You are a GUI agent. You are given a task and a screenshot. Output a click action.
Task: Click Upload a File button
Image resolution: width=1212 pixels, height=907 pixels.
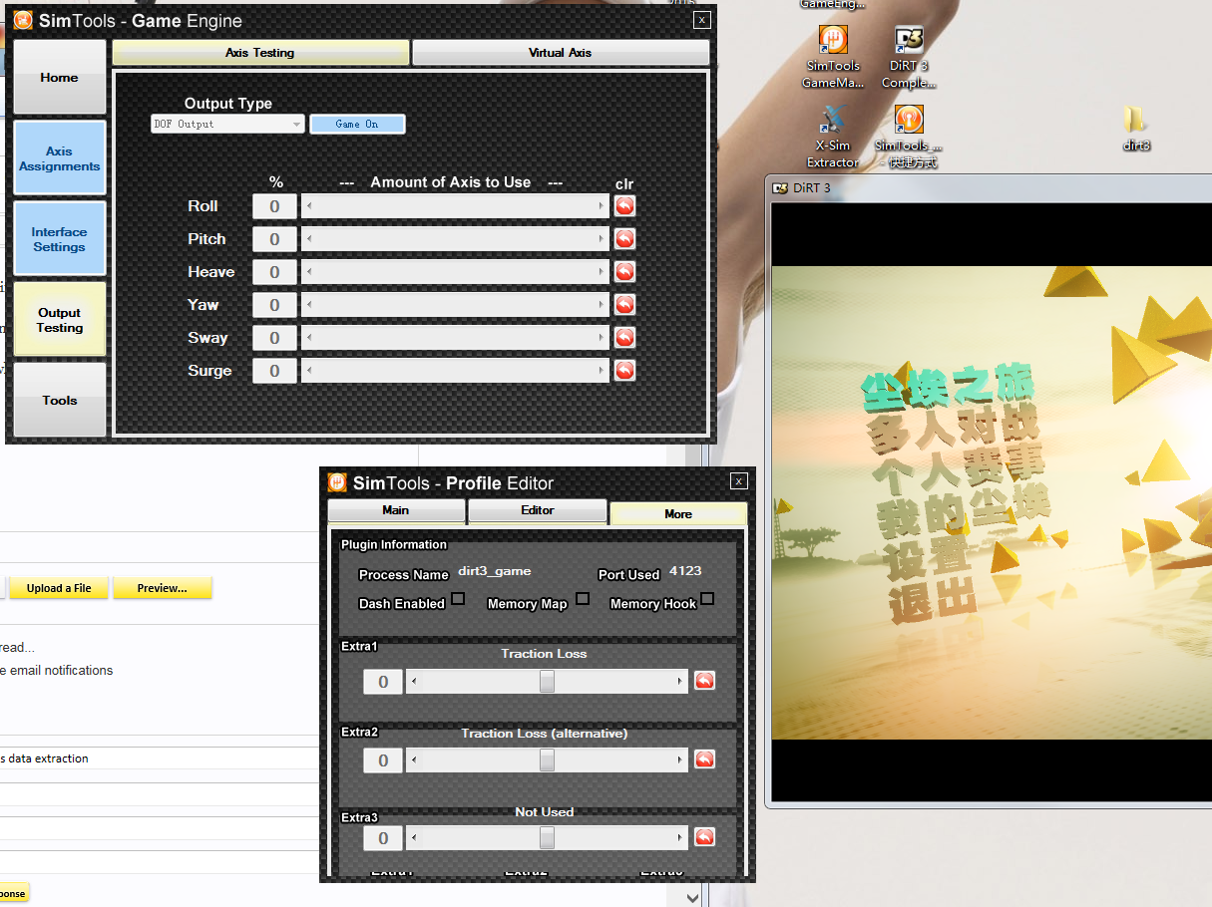coord(59,588)
